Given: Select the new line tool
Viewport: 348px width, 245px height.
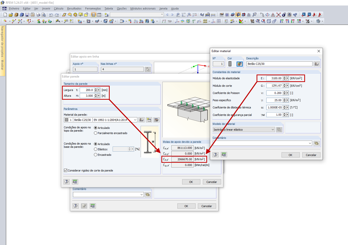Looking at the screenshot, I should [14, 21].
